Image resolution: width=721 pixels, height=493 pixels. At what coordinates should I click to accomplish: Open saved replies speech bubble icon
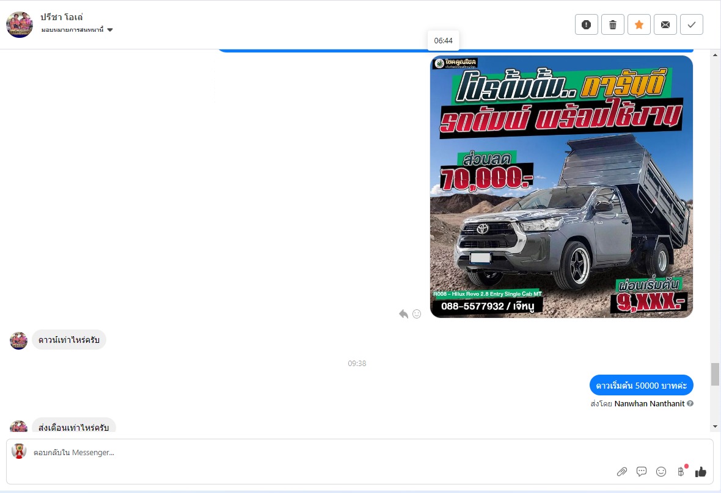(x=642, y=472)
